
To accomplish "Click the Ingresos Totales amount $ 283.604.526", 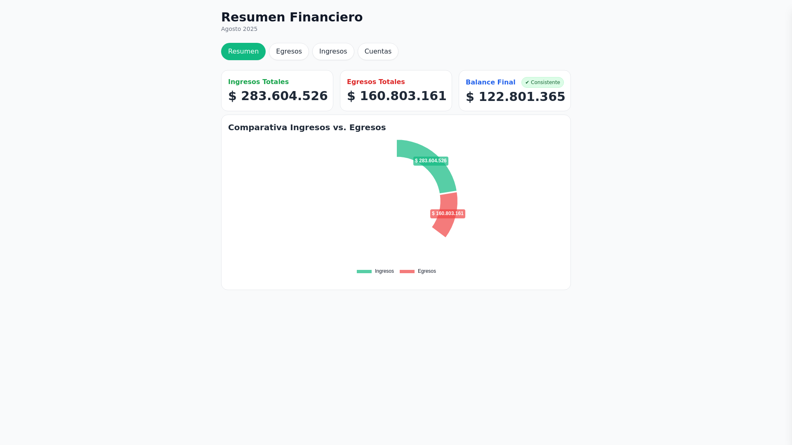I will tap(278, 96).
